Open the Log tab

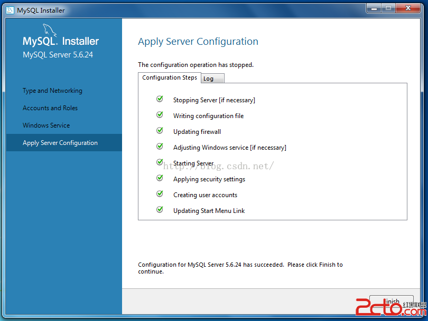click(x=212, y=79)
